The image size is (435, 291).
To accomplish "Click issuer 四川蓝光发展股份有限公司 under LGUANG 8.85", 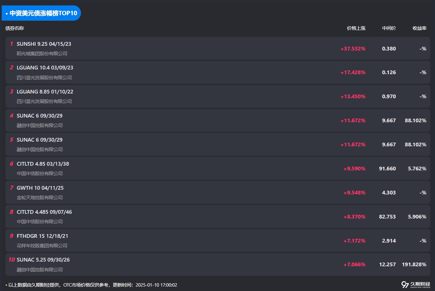I will pyautogui.click(x=44, y=101).
